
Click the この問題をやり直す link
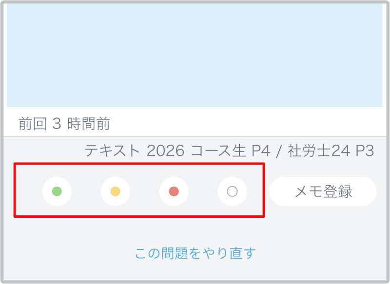click(195, 253)
